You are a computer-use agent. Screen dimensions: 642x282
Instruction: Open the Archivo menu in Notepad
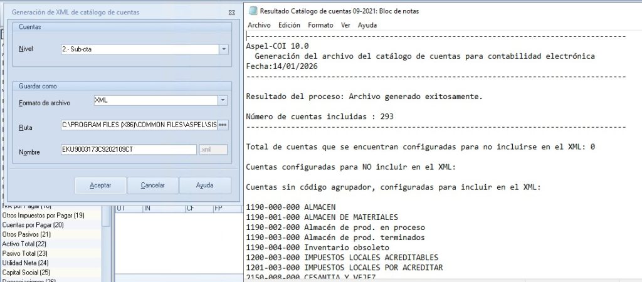(259, 25)
